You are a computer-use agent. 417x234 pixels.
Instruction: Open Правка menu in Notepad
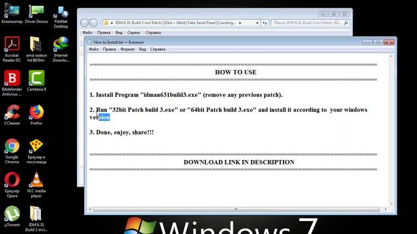tap(109, 49)
